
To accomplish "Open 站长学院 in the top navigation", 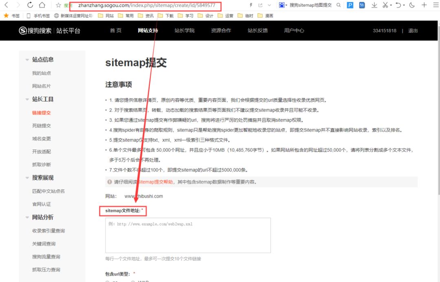I will pos(185,31).
